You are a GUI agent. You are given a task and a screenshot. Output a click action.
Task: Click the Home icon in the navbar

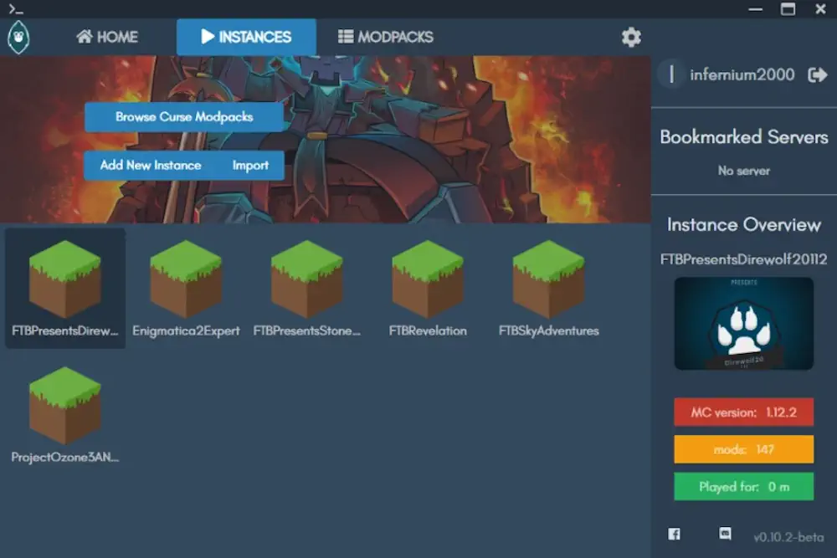86,37
